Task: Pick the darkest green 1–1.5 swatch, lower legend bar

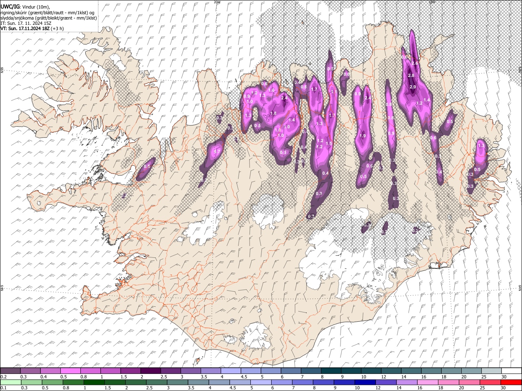Action: click(x=94, y=382)
